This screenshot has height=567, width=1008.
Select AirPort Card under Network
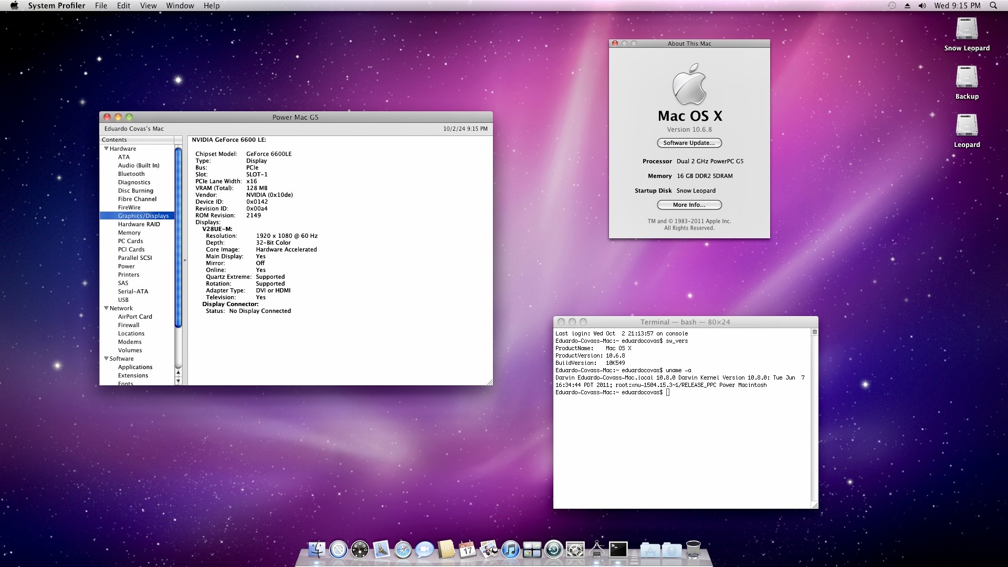click(135, 317)
